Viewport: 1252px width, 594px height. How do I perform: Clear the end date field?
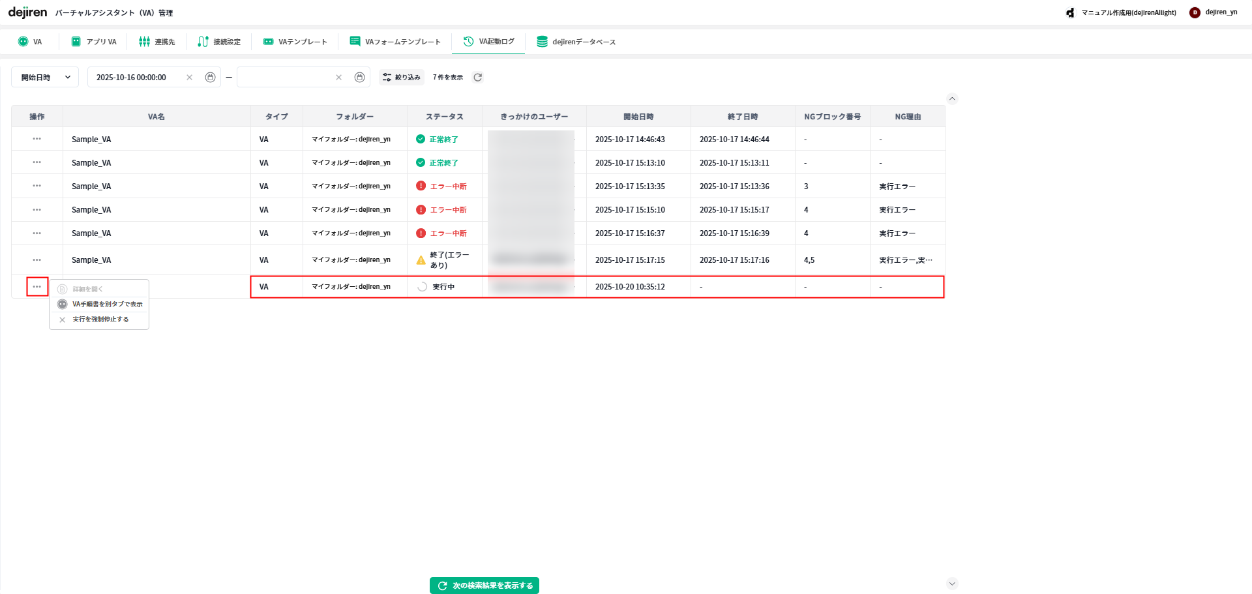pos(338,77)
